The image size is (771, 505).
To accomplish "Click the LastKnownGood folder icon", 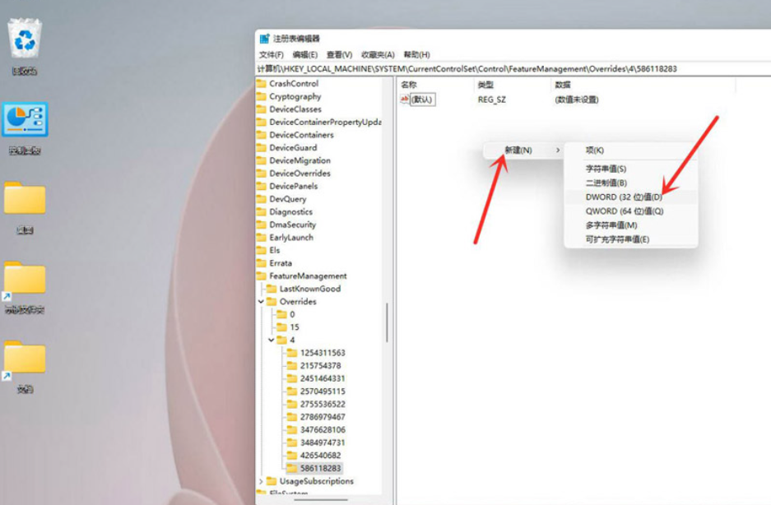I will (272, 289).
